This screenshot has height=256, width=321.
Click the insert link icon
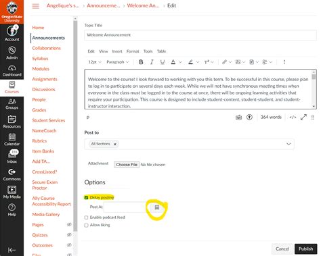point(224,62)
